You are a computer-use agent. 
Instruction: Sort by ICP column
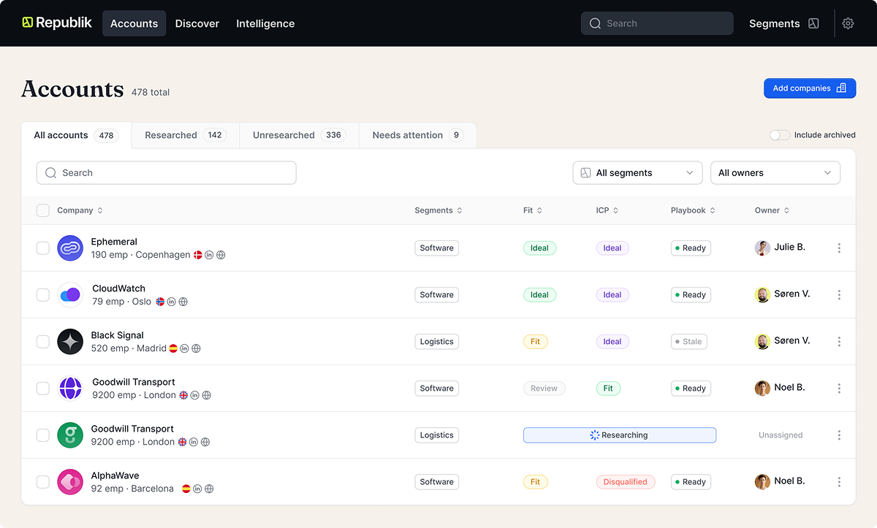[x=607, y=210]
